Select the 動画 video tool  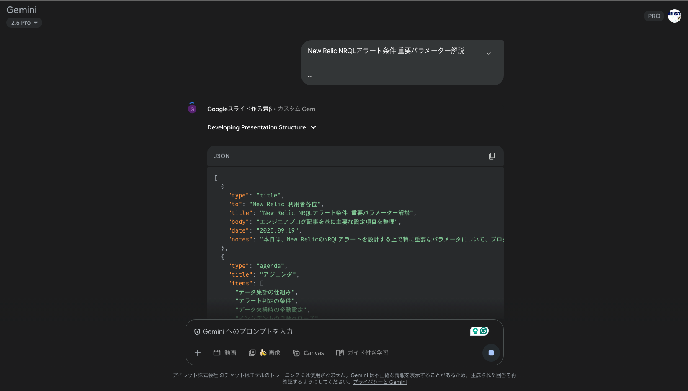click(x=225, y=353)
